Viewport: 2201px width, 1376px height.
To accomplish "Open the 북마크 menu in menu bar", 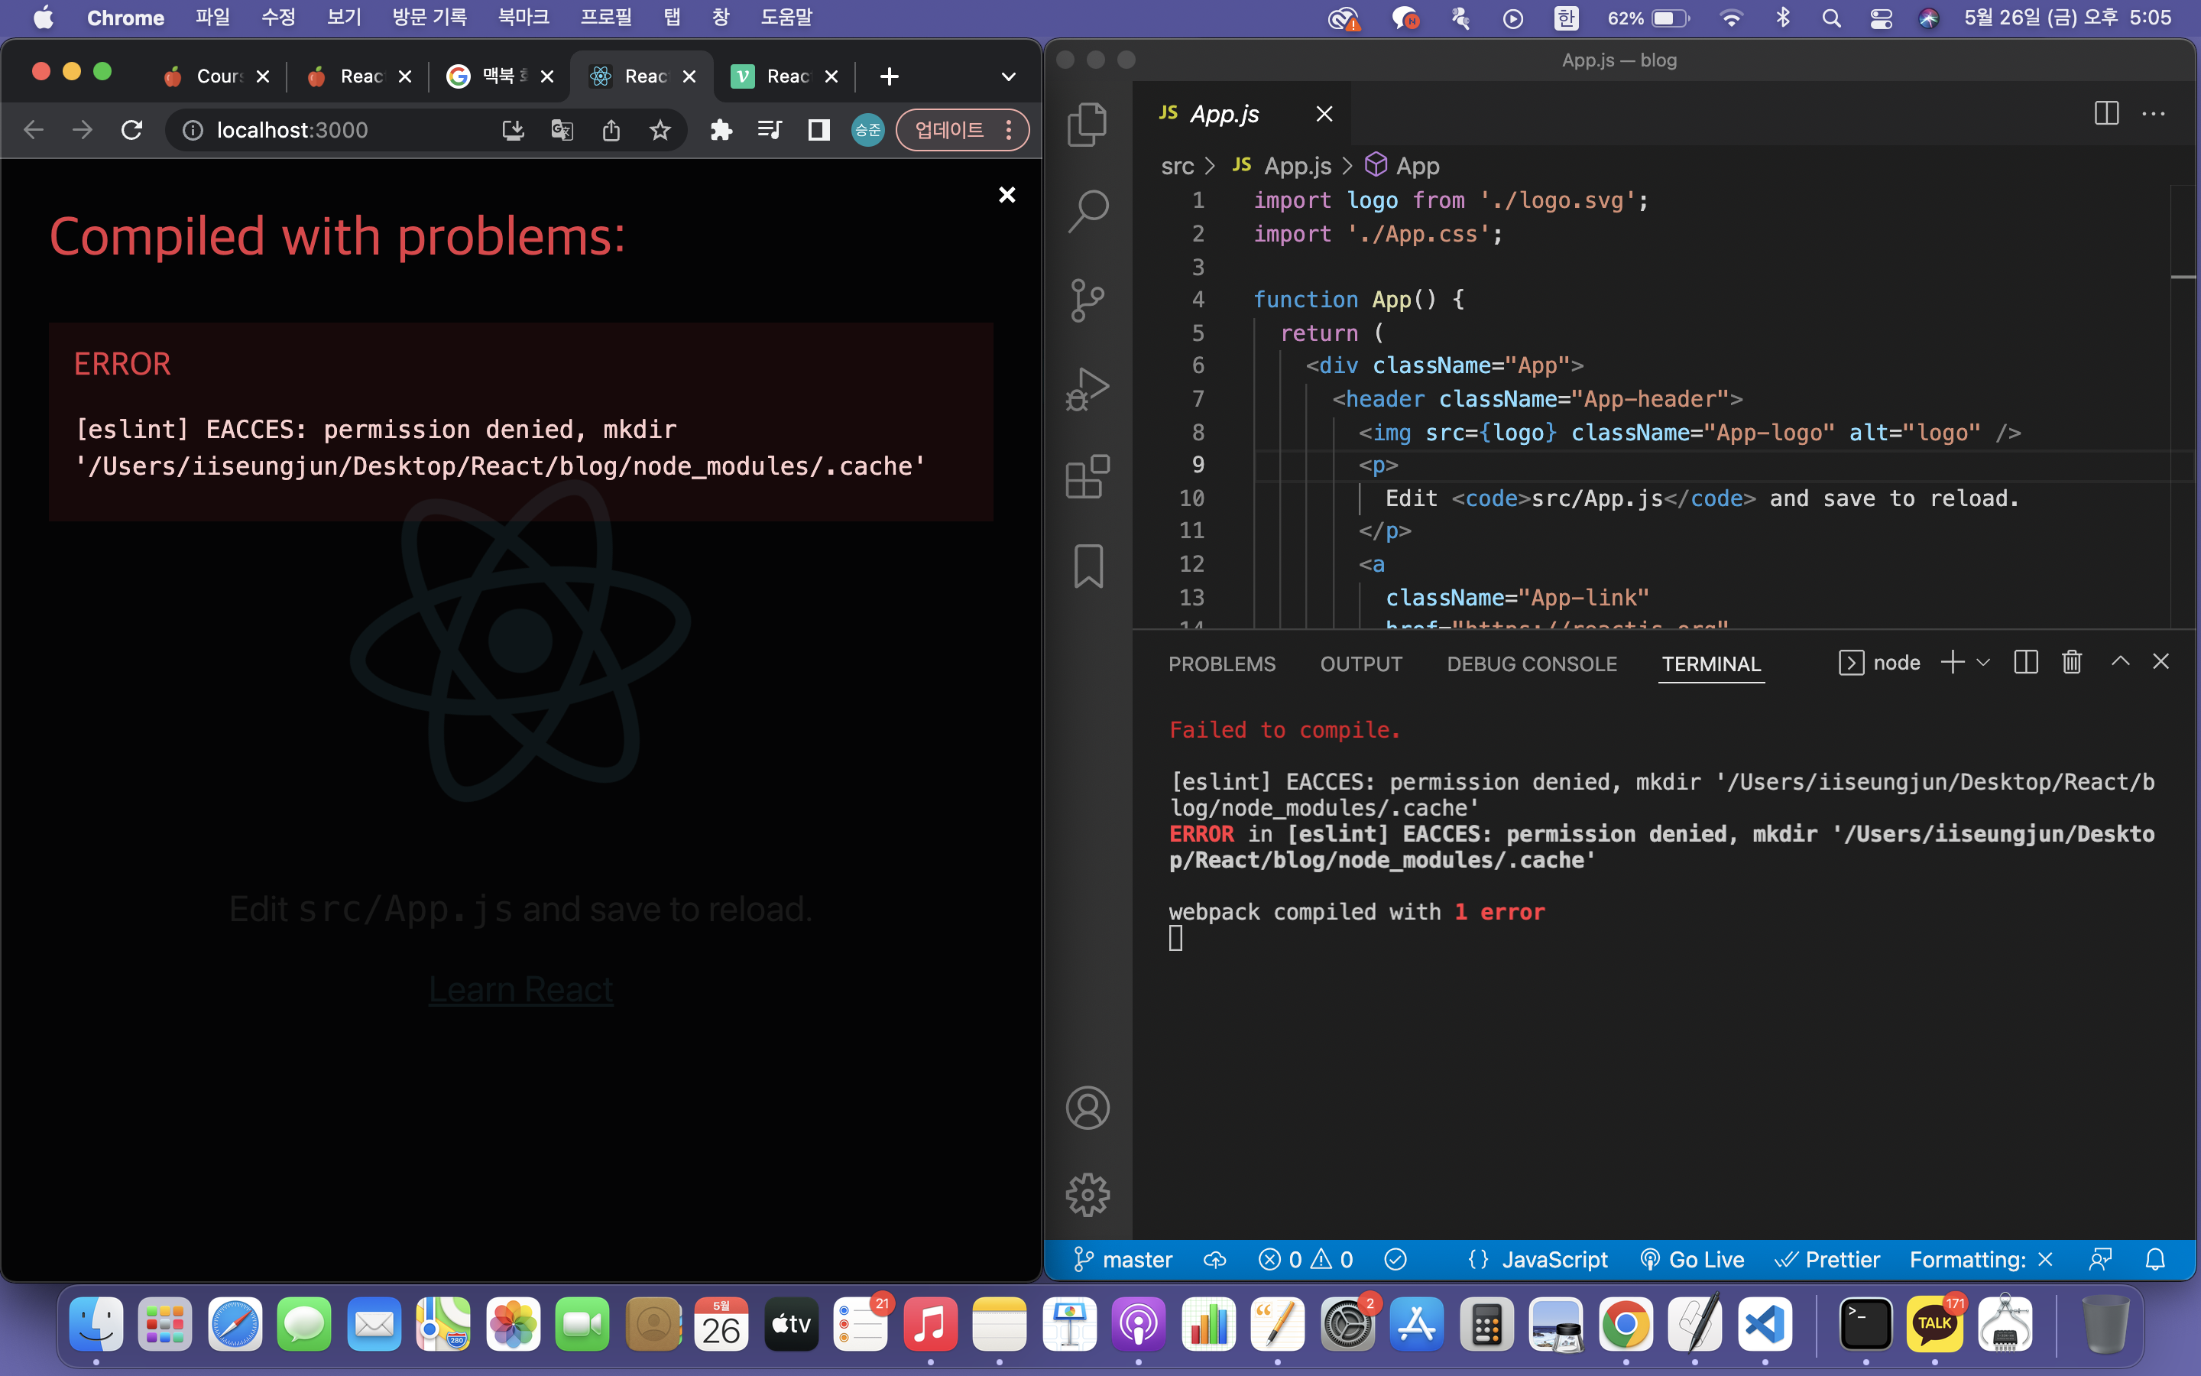I will point(523,18).
